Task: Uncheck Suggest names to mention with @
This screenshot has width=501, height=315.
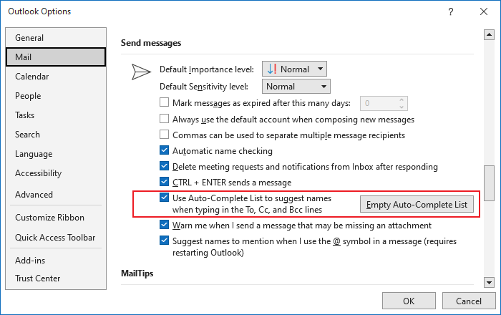Action: (164, 241)
